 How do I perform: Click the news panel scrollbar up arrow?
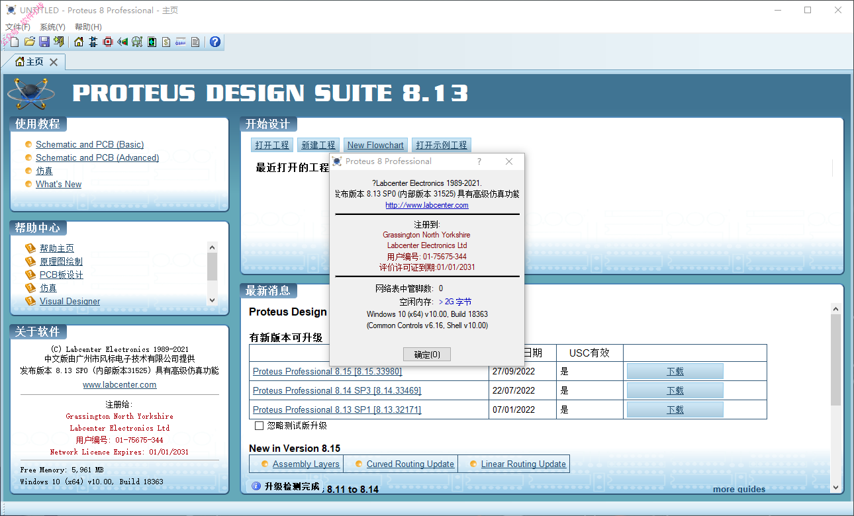[x=835, y=309]
